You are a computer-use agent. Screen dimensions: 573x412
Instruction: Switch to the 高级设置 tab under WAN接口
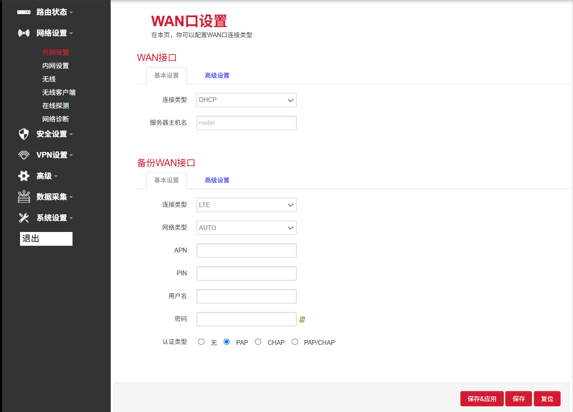coord(217,75)
